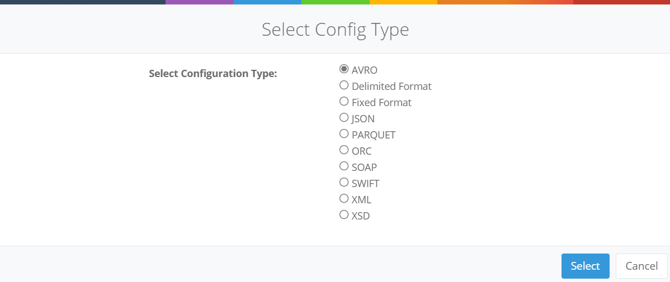Choose the Delimited Format option
The image size is (670, 282).
click(x=344, y=85)
